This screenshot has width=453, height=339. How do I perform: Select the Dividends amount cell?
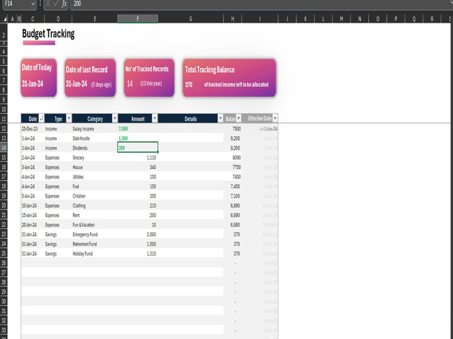(138, 148)
